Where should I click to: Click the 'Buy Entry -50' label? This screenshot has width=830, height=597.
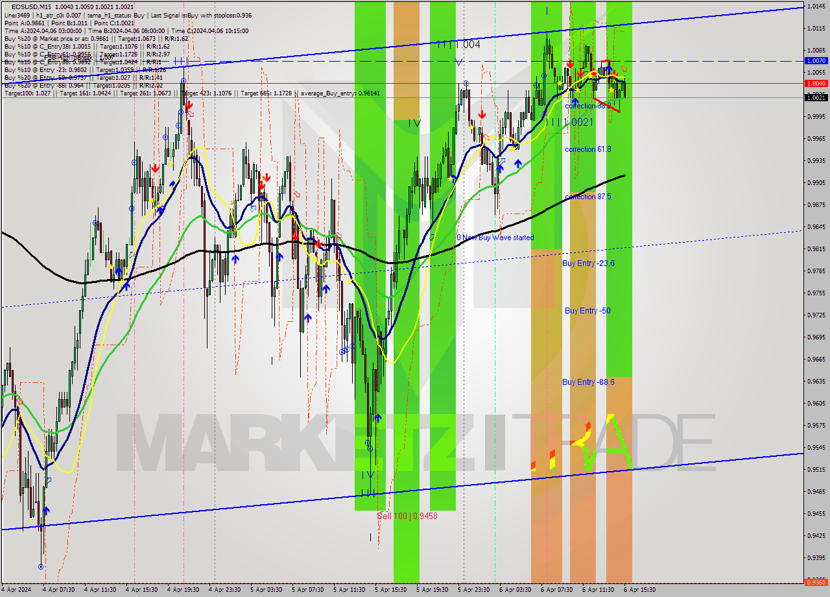click(x=587, y=311)
